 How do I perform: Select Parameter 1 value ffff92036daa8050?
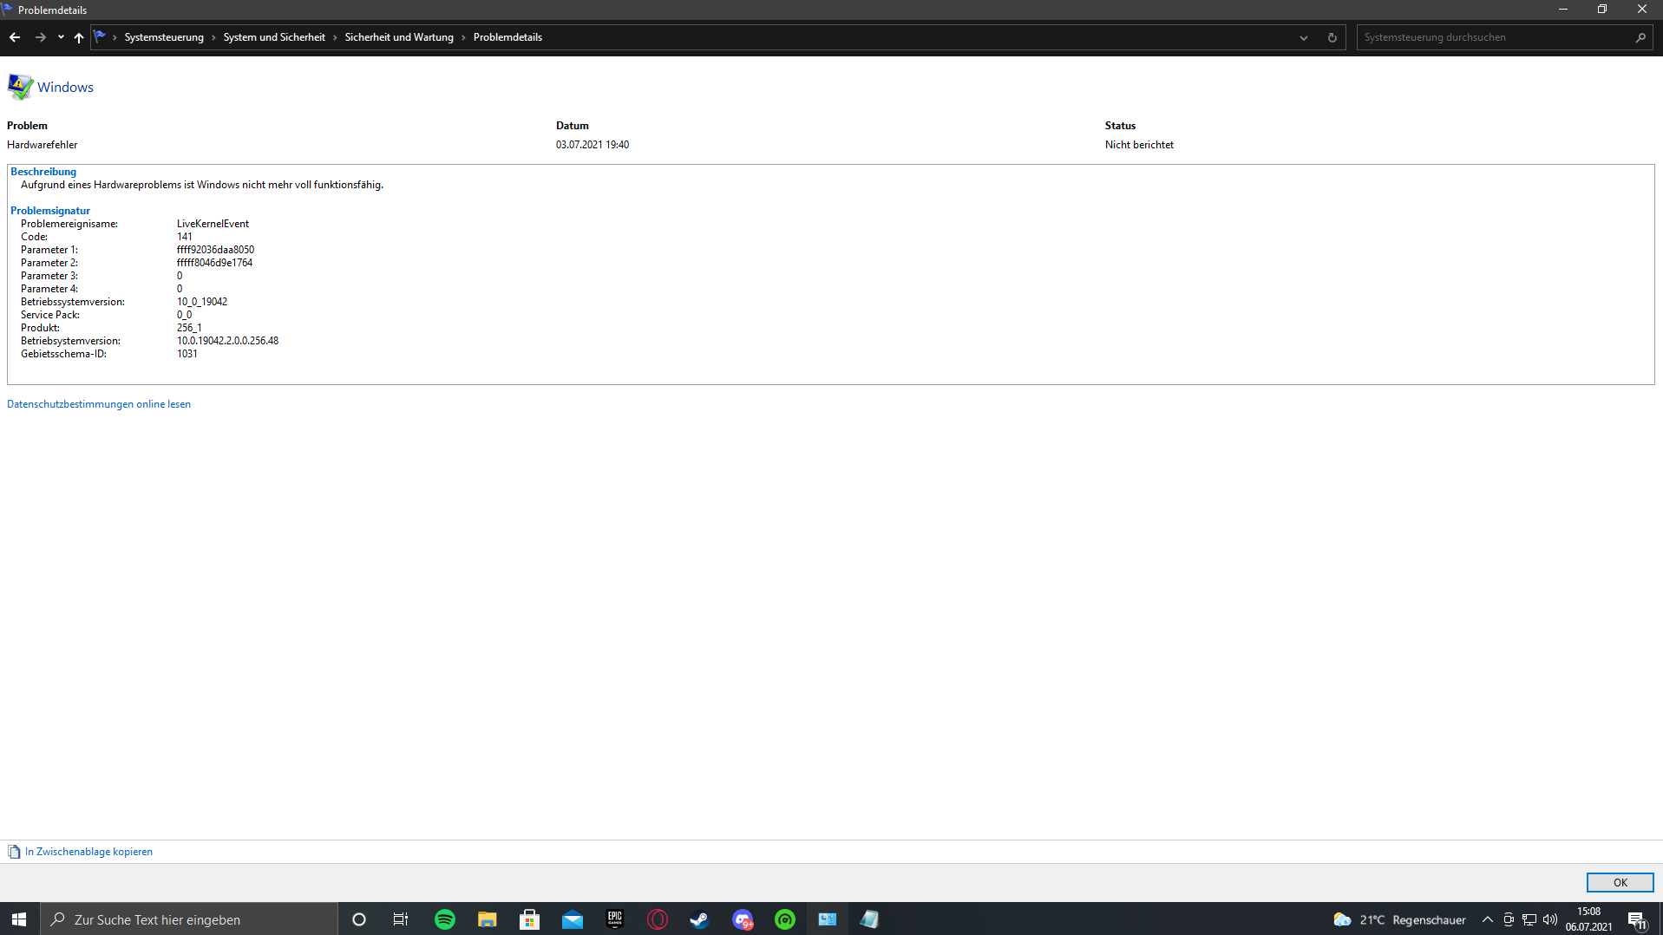point(215,250)
